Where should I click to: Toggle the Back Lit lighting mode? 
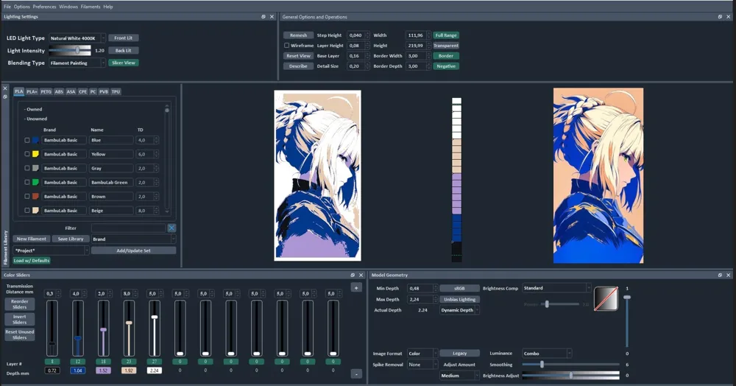tap(124, 50)
